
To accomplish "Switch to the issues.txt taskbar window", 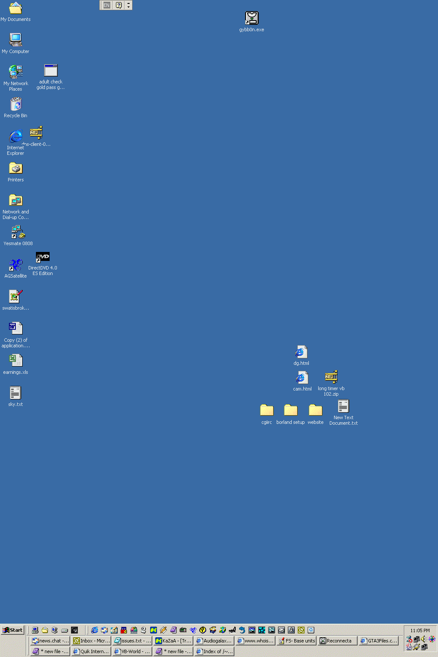I will pyautogui.click(x=133, y=641).
